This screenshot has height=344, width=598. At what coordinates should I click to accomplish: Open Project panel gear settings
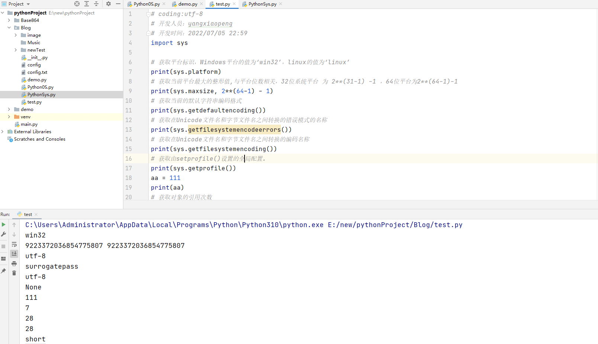pyautogui.click(x=109, y=4)
